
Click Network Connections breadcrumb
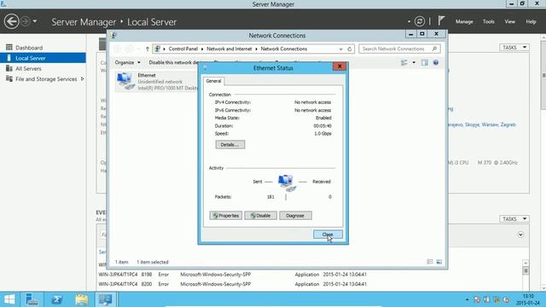[x=284, y=49]
